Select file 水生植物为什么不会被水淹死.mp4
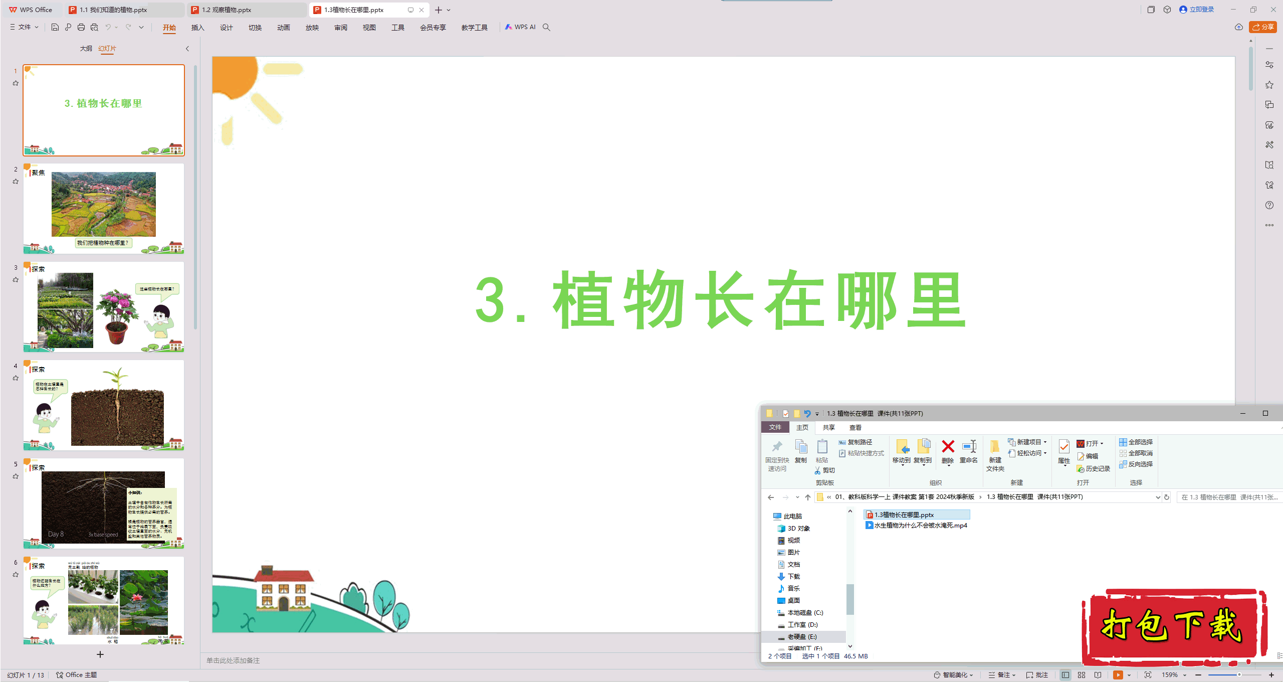The width and height of the screenshot is (1283, 682). pyautogui.click(x=916, y=525)
